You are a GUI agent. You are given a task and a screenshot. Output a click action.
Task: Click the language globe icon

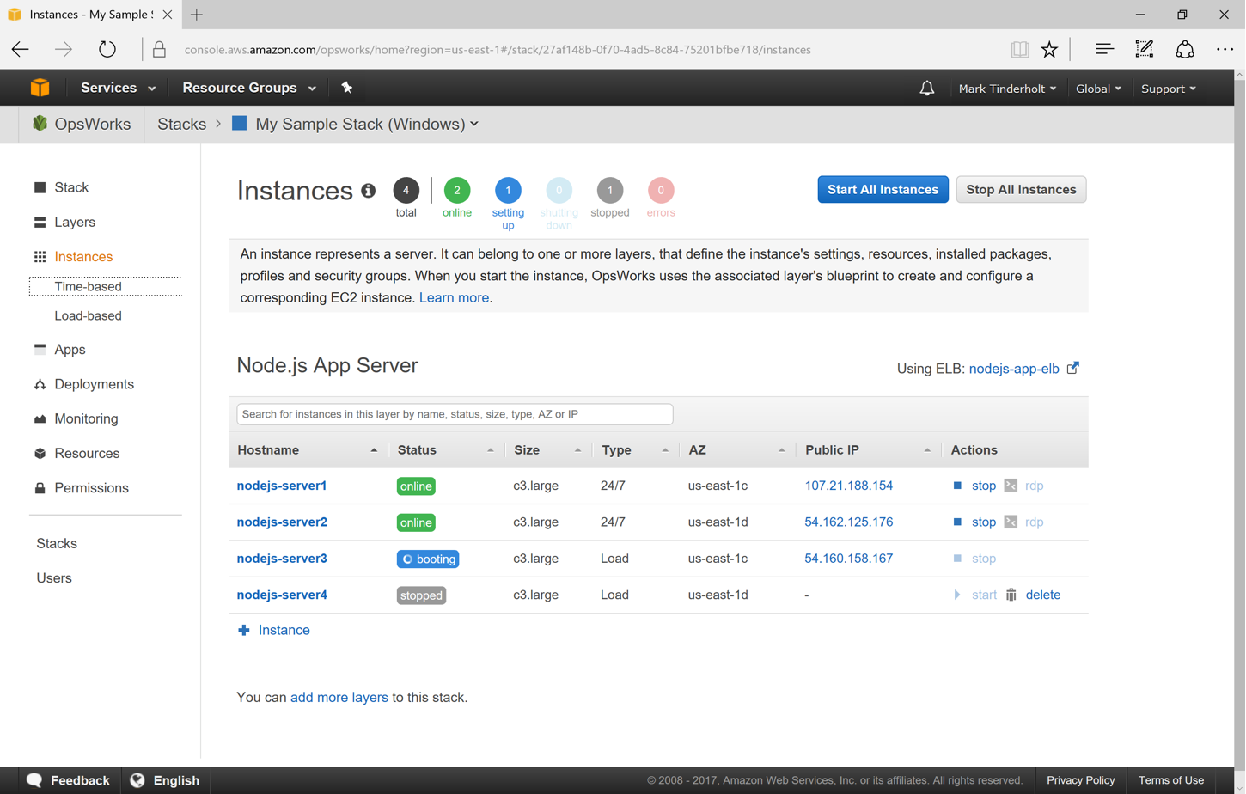(137, 780)
